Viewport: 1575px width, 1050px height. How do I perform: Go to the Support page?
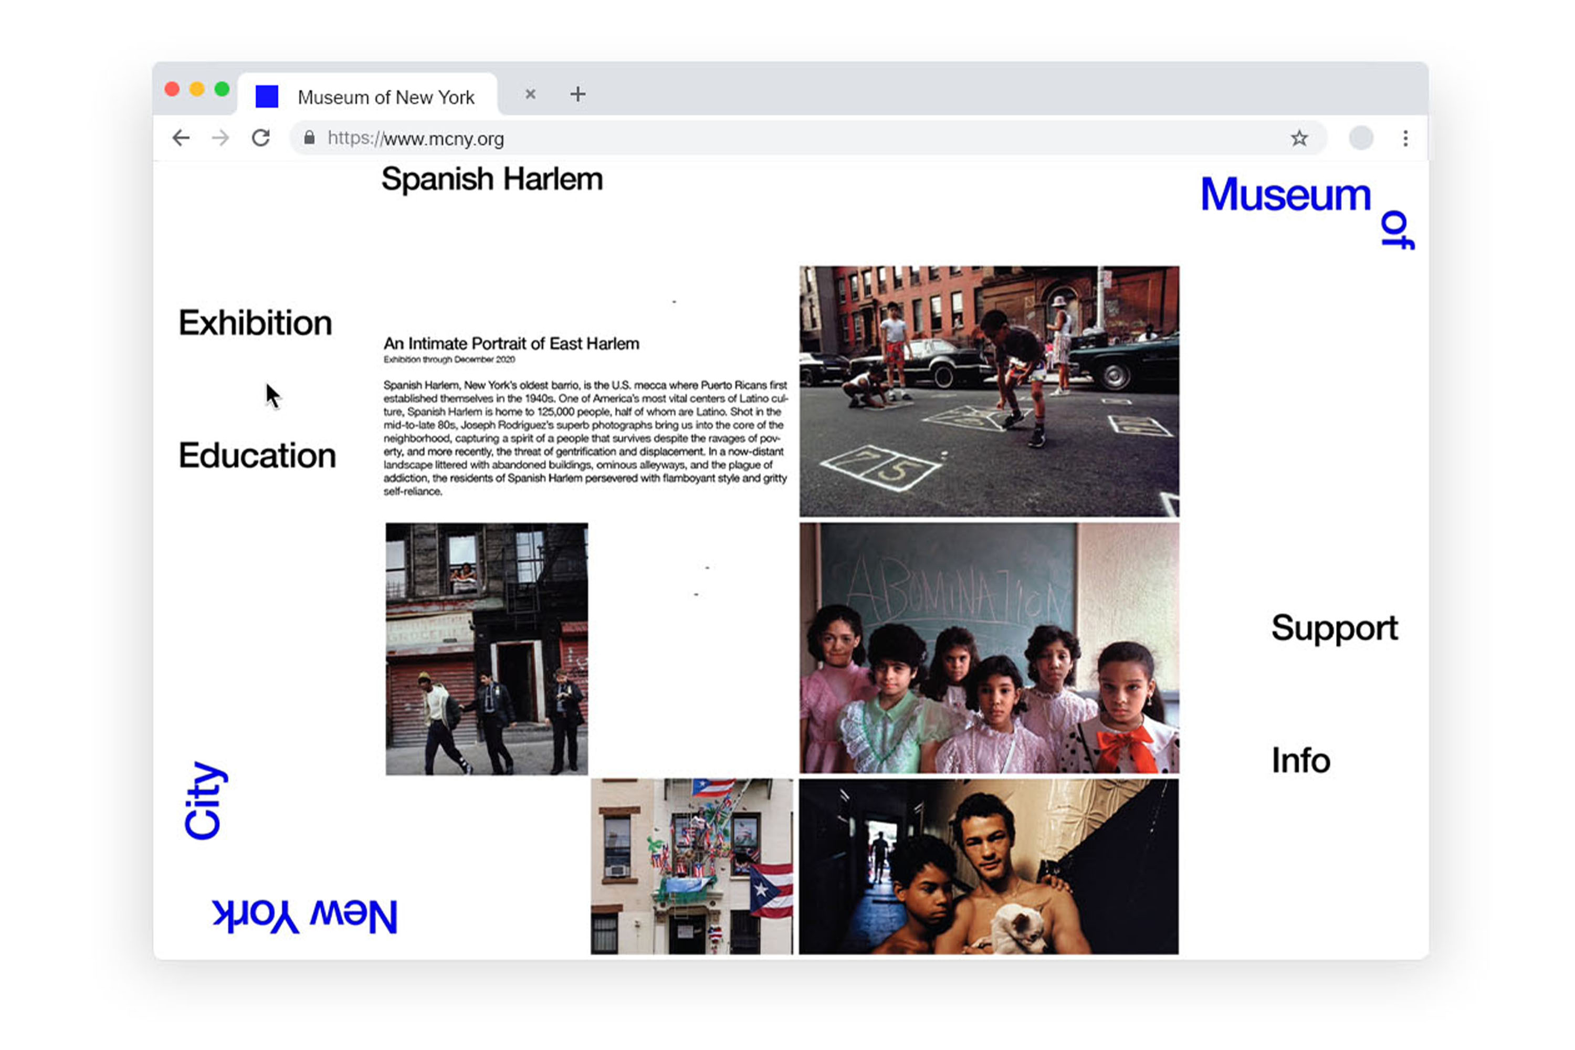1334,629
